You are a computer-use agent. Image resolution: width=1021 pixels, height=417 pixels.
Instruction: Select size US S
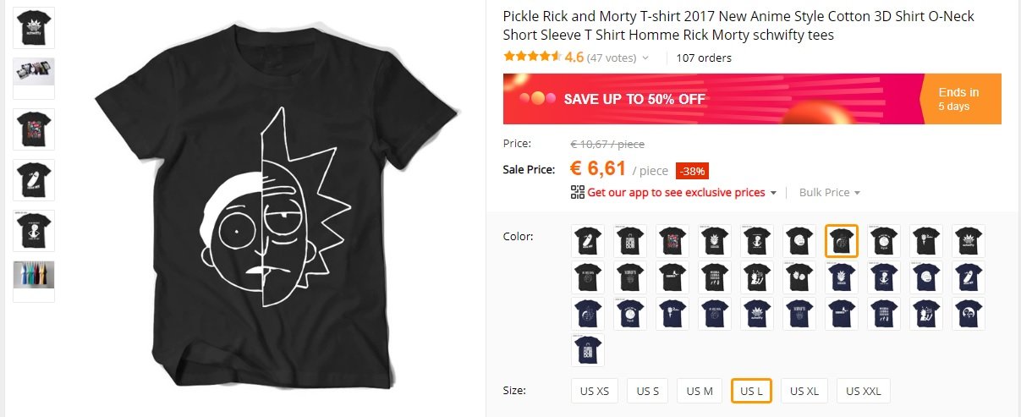pyautogui.click(x=648, y=391)
